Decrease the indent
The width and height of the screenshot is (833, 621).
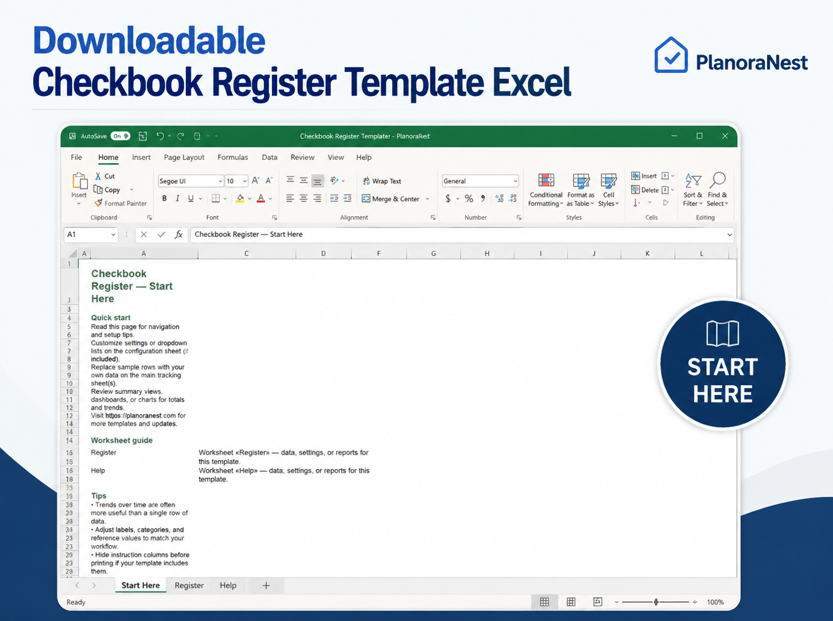(334, 198)
